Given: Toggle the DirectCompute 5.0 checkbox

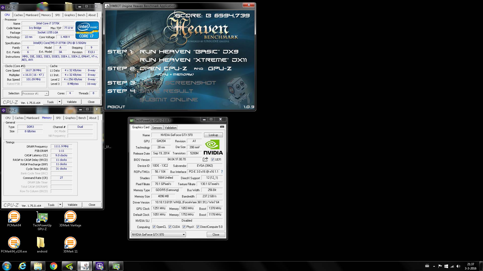Looking at the screenshot, I should point(198,227).
